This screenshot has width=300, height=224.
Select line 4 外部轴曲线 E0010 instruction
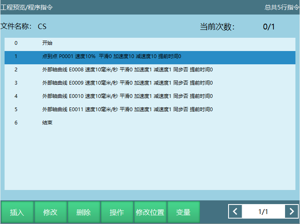tap(150, 96)
